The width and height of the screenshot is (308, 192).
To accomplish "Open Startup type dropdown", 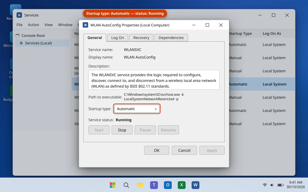I will [x=137, y=109].
